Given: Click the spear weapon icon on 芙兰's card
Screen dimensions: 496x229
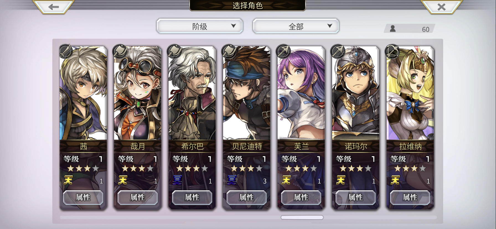Looking at the screenshot, I should pos(283,51).
